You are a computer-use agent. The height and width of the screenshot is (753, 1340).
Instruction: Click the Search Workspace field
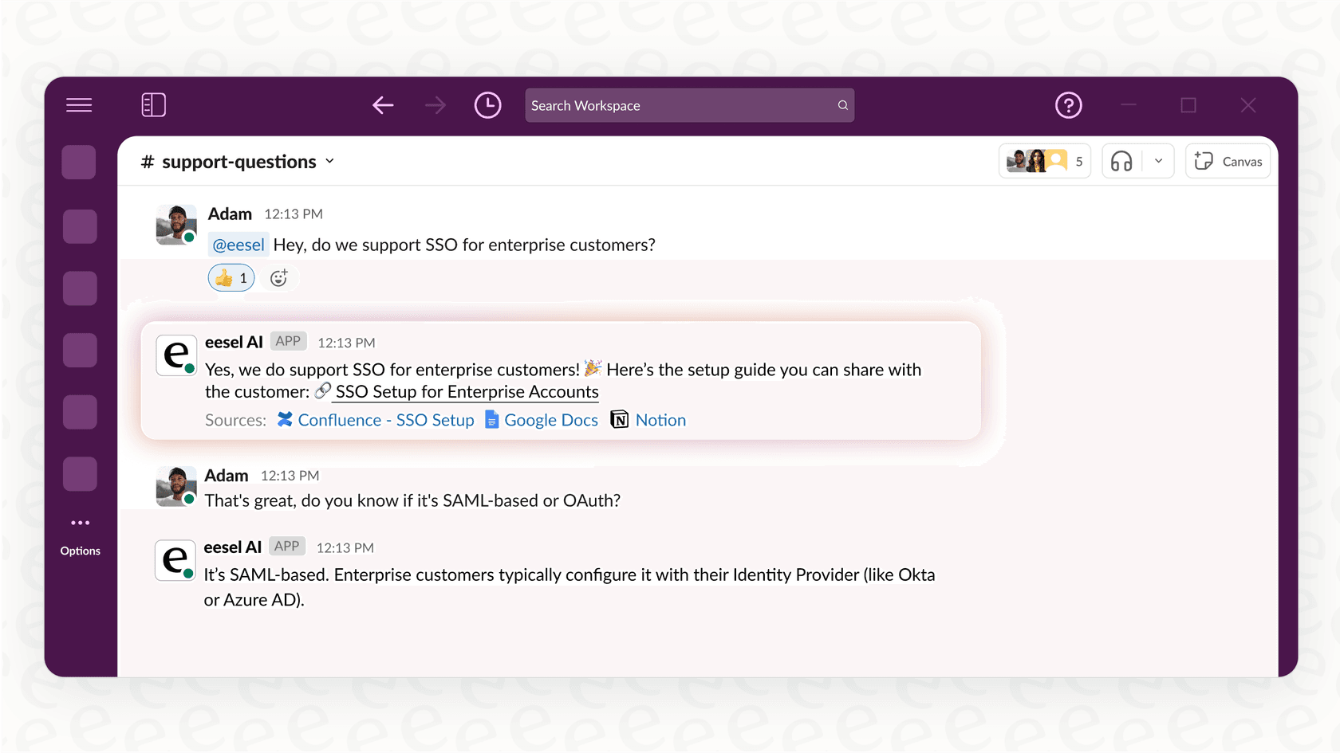point(689,104)
